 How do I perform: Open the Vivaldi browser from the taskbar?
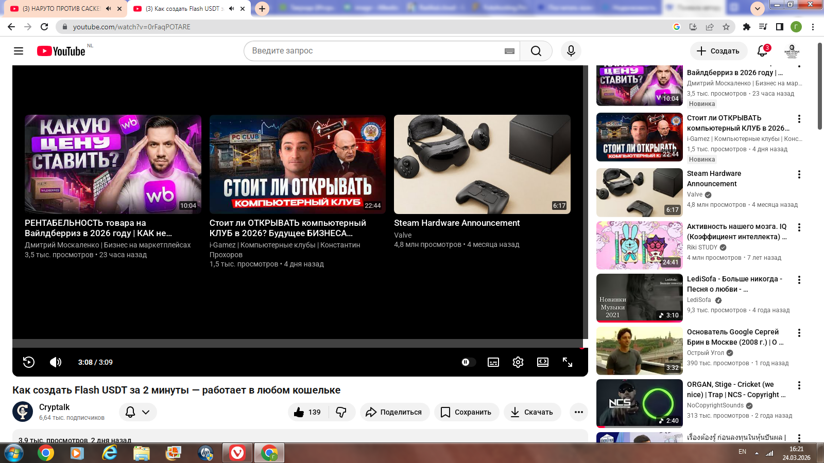(237, 453)
